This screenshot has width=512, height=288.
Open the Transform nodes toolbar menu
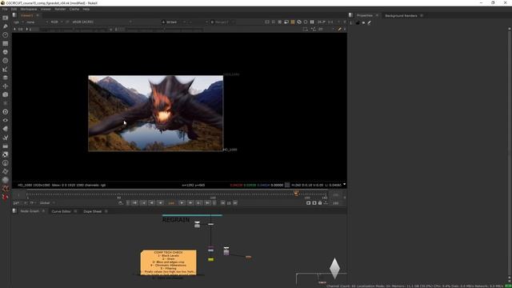pyautogui.click(x=6, y=86)
